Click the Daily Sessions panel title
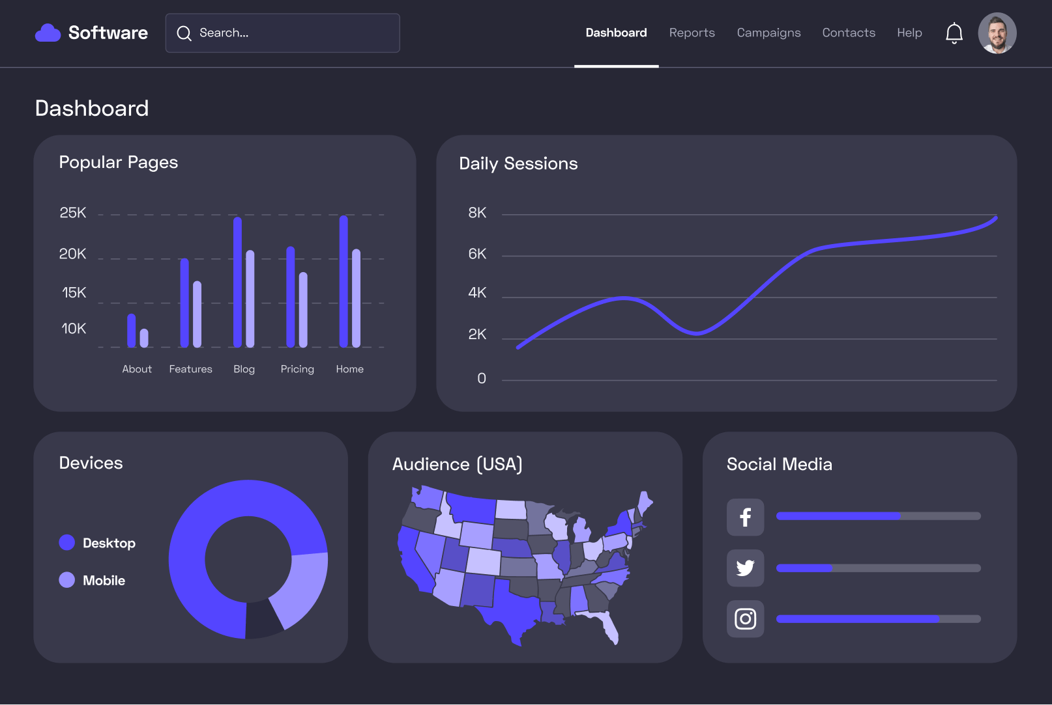This screenshot has height=705, width=1052. click(518, 163)
